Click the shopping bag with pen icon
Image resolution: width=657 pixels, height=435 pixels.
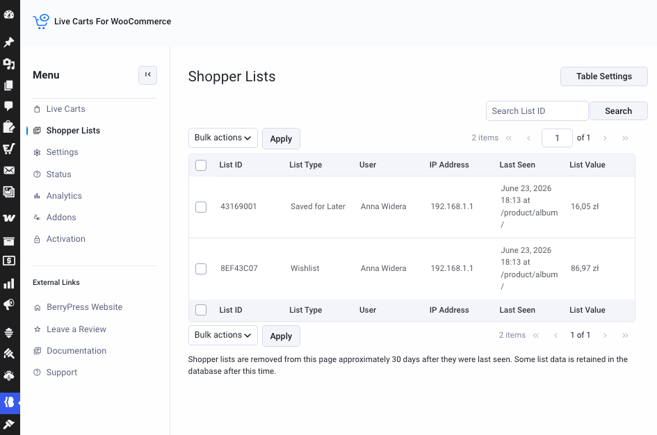click(9, 127)
